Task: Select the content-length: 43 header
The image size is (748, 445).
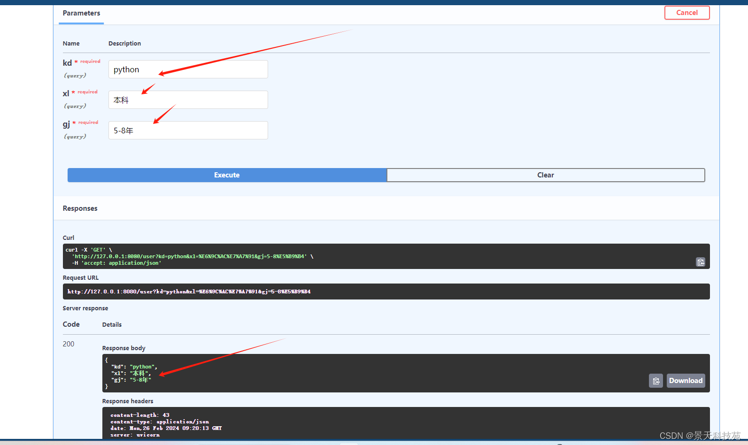Action: [x=140, y=415]
